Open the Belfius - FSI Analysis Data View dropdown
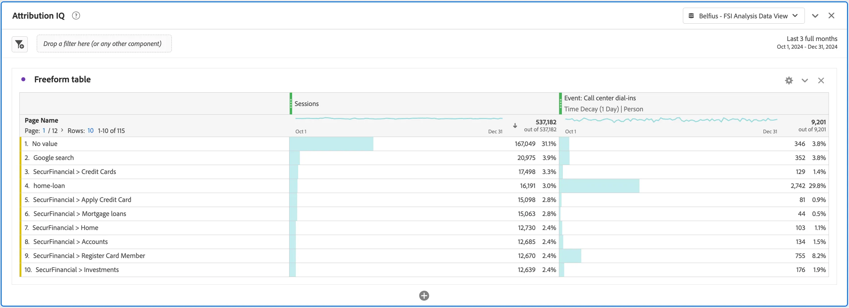This screenshot has height=308, width=849. click(743, 16)
